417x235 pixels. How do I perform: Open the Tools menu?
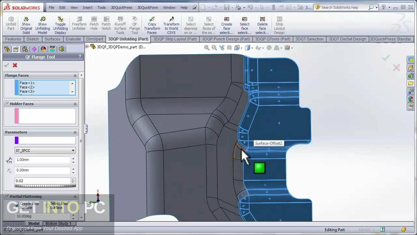(102, 7)
